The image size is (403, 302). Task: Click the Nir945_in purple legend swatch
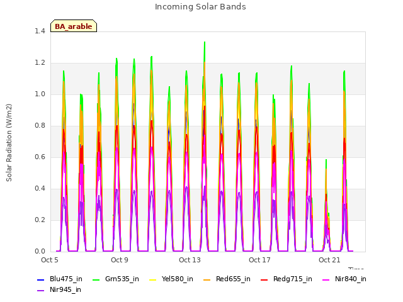[40, 291]
